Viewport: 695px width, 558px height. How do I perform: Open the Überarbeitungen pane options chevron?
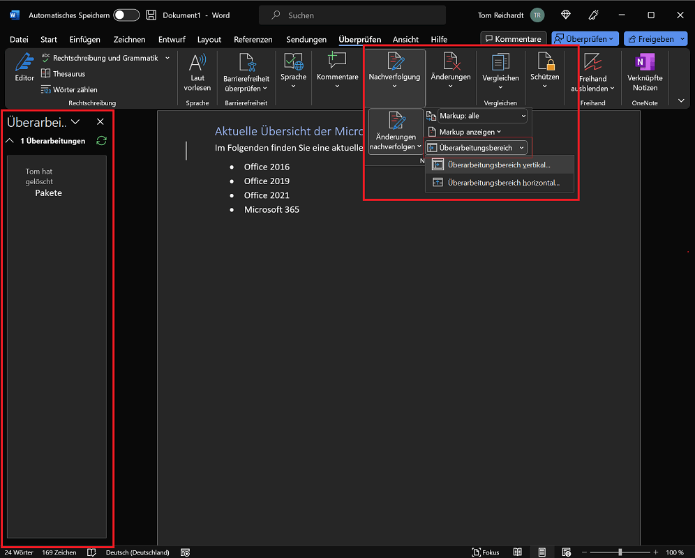(76, 122)
